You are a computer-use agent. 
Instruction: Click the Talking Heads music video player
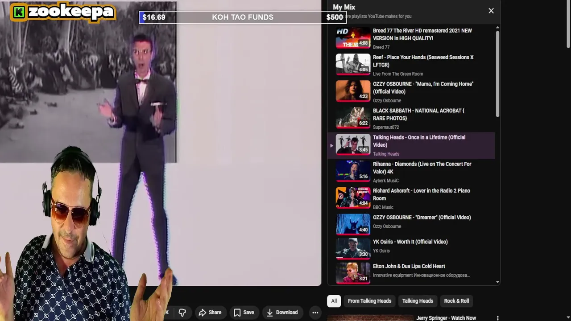coord(161,143)
